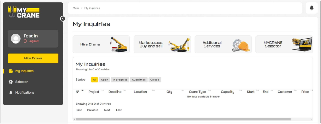Sort by the Customer column arrows
Viewport: 321px width, 124px height.
295,90
